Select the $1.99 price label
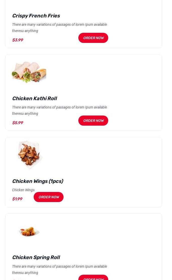The width and height of the screenshot is (172, 280). 17,199
